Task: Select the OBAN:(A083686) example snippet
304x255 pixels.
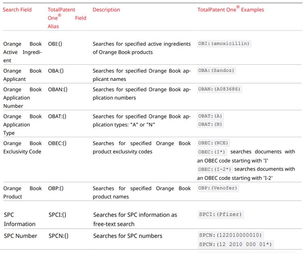Action: 219,89
